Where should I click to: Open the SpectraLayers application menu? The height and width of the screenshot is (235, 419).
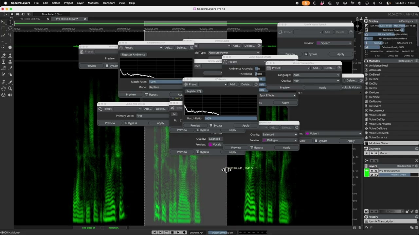(x=20, y=3)
